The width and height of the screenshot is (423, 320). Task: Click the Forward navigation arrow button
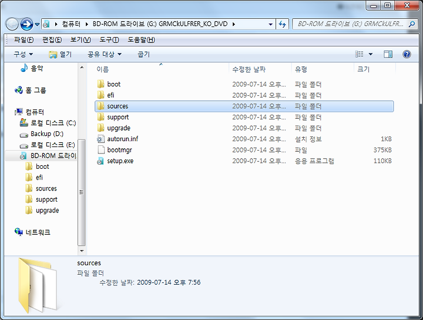[26, 25]
